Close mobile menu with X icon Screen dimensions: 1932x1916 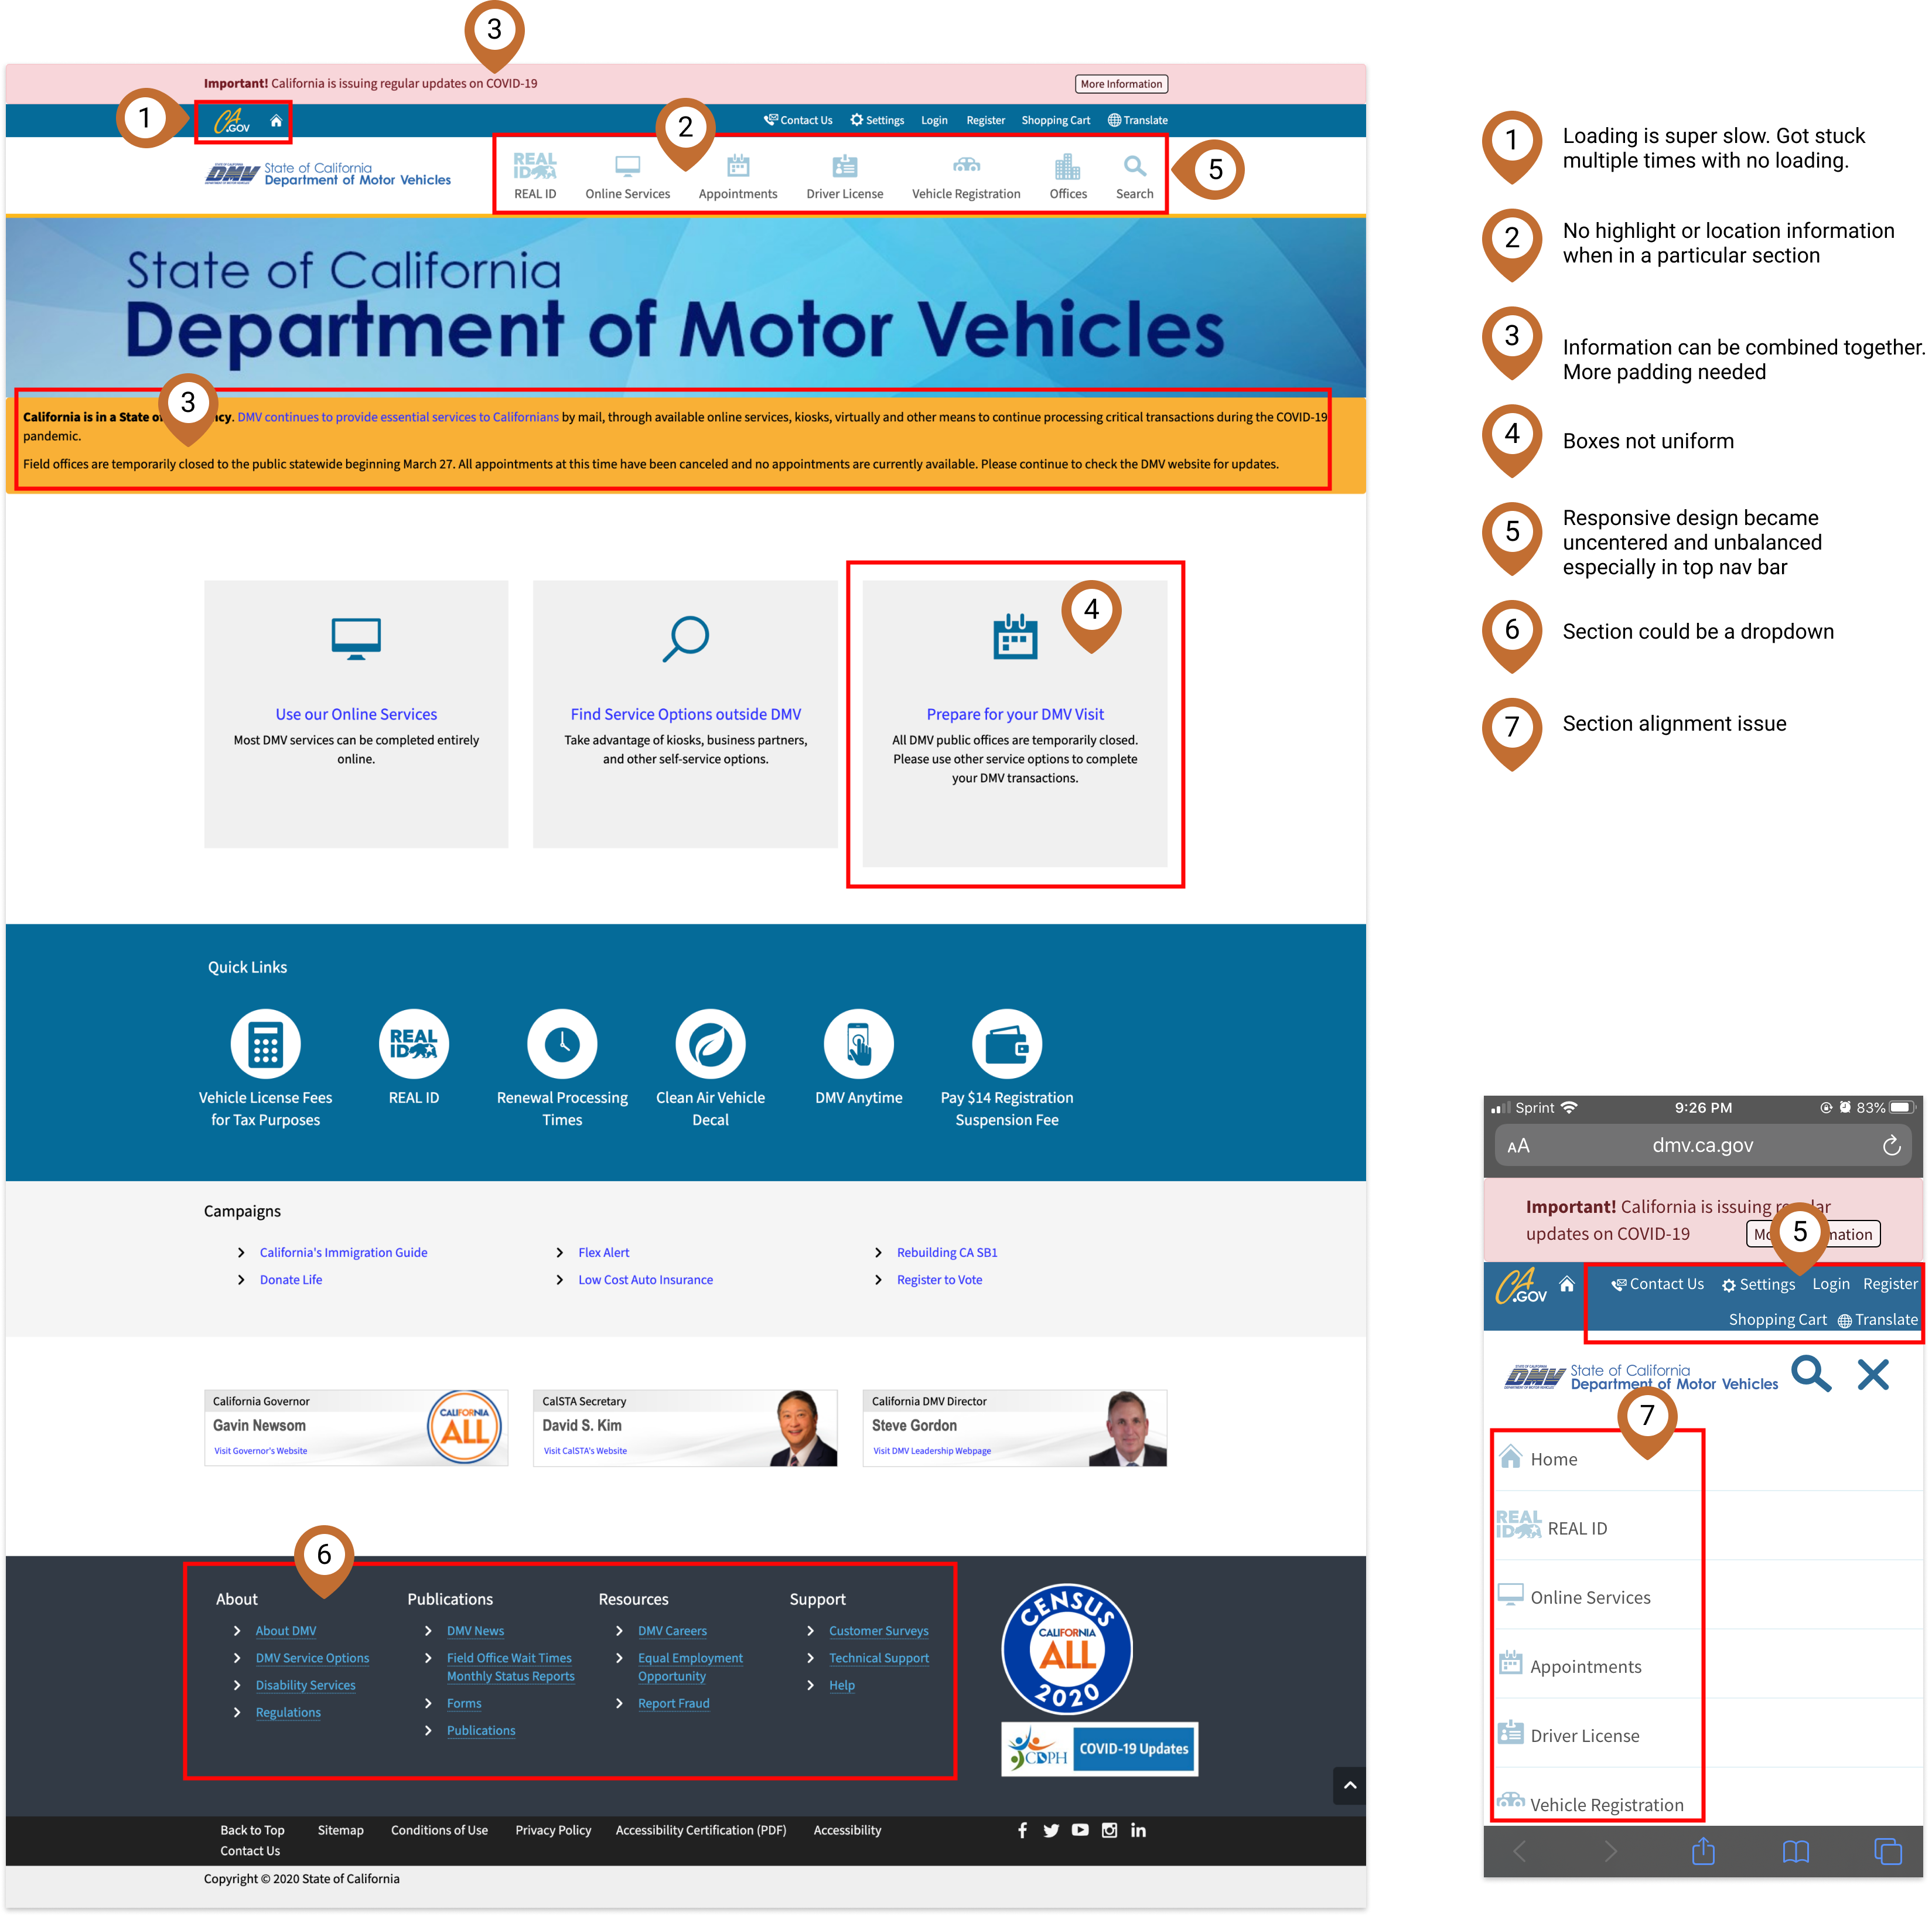click(1872, 1375)
